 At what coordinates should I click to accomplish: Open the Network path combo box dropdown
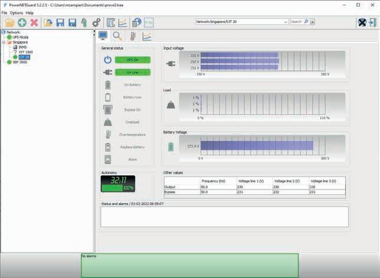[x=286, y=22]
